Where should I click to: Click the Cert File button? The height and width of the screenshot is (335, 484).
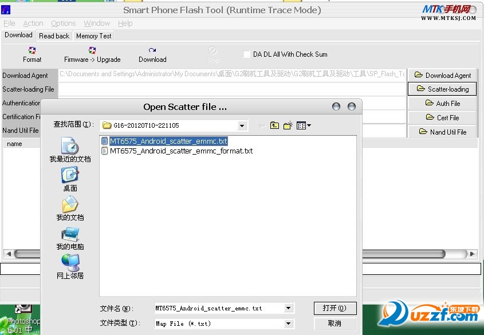click(442, 117)
